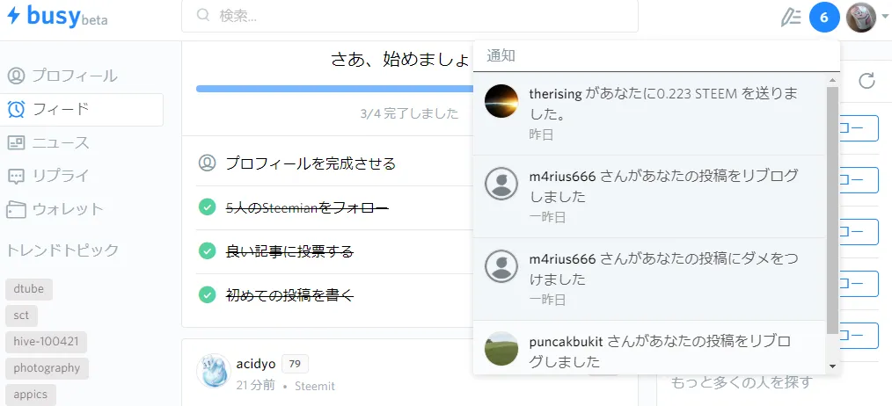Click the busy lightning bolt logo

pos(13,16)
